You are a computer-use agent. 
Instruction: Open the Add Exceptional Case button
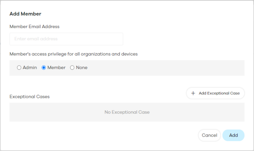point(215,93)
